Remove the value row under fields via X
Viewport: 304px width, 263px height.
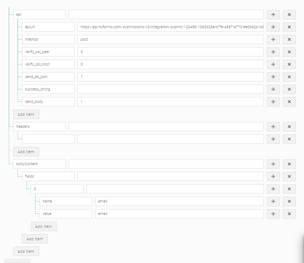pyautogui.click(x=289, y=214)
